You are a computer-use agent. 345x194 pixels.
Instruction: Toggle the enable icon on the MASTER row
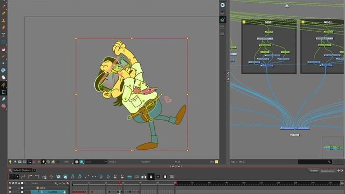point(10,192)
